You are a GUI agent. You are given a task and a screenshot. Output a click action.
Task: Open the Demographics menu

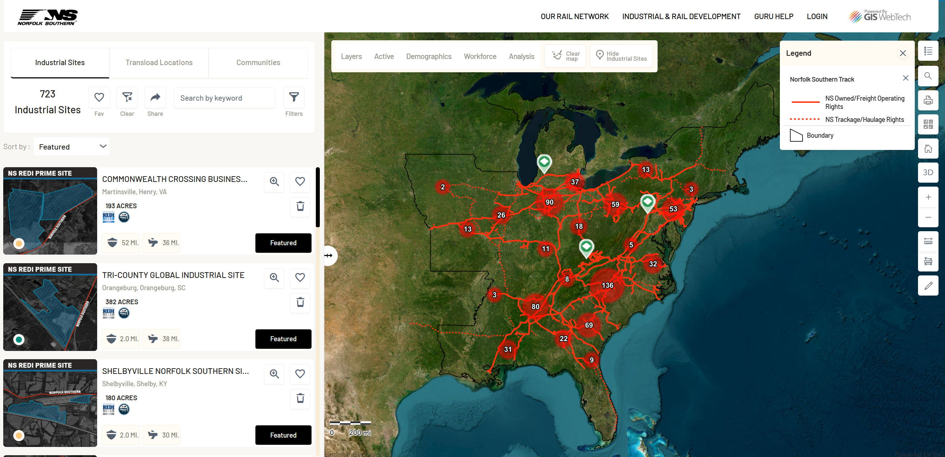pyautogui.click(x=428, y=56)
